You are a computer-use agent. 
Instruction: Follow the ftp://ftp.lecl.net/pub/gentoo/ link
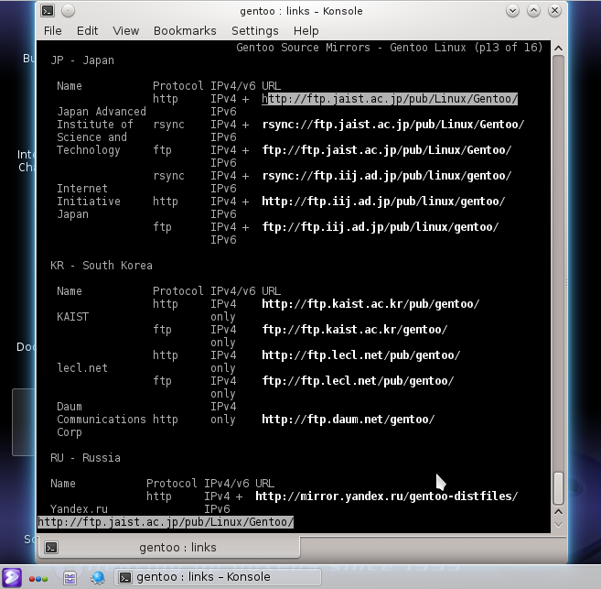[x=358, y=381]
